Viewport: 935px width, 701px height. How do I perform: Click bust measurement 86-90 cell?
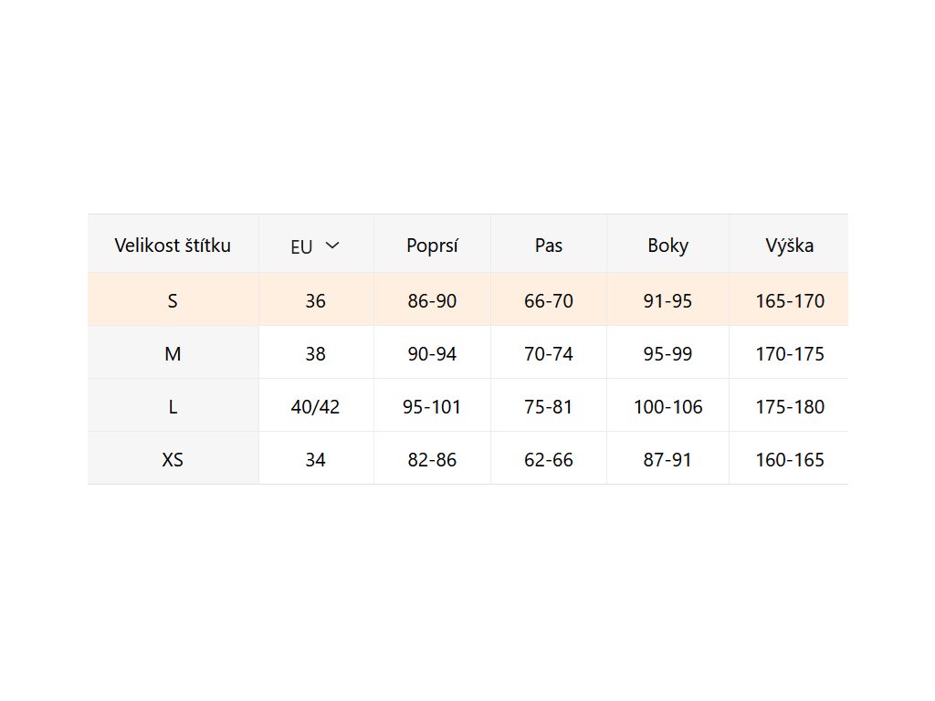coord(432,300)
